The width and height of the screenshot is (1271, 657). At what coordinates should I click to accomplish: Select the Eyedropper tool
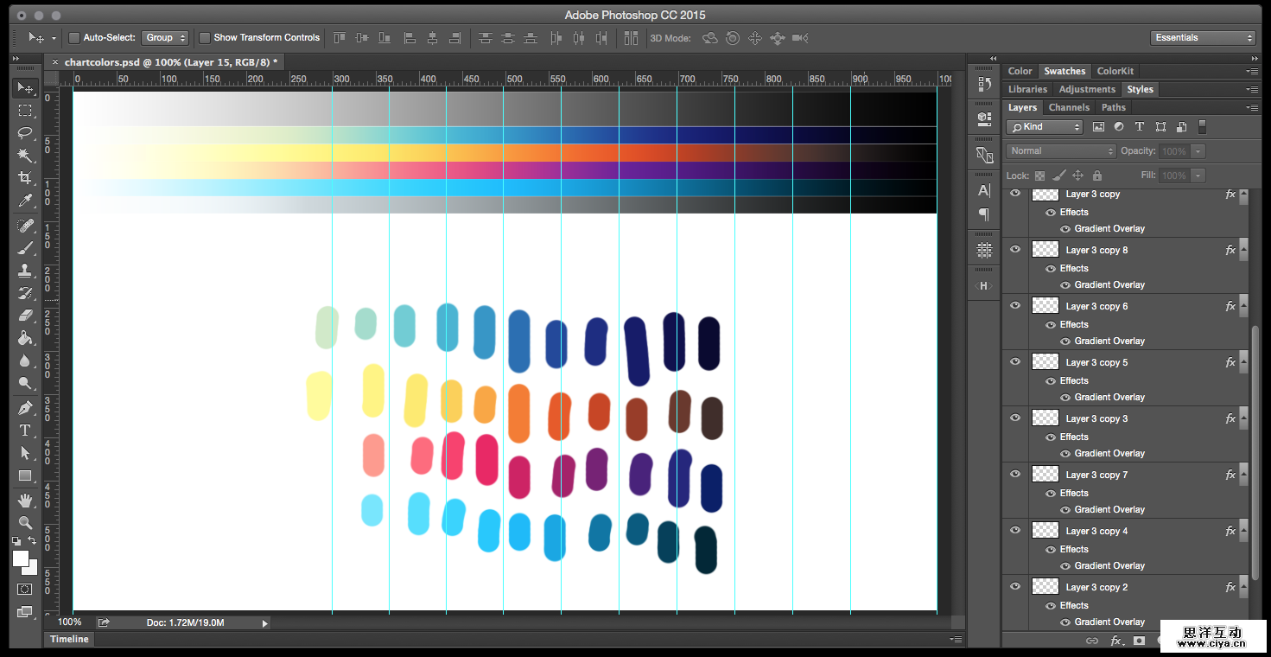[25, 201]
